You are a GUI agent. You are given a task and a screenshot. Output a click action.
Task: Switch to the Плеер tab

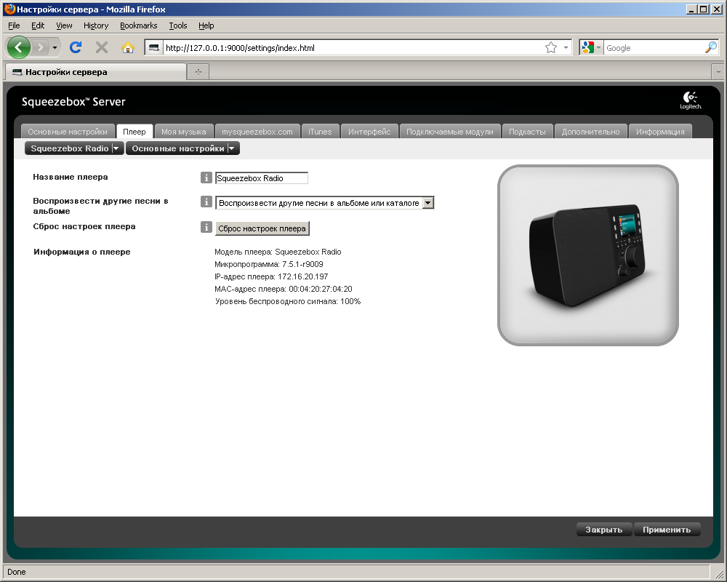point(134,132)
